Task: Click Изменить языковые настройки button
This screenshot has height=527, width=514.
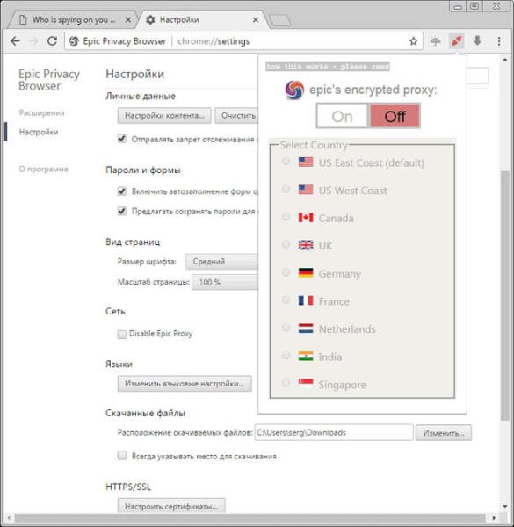Action: click(x=185, y=384)
